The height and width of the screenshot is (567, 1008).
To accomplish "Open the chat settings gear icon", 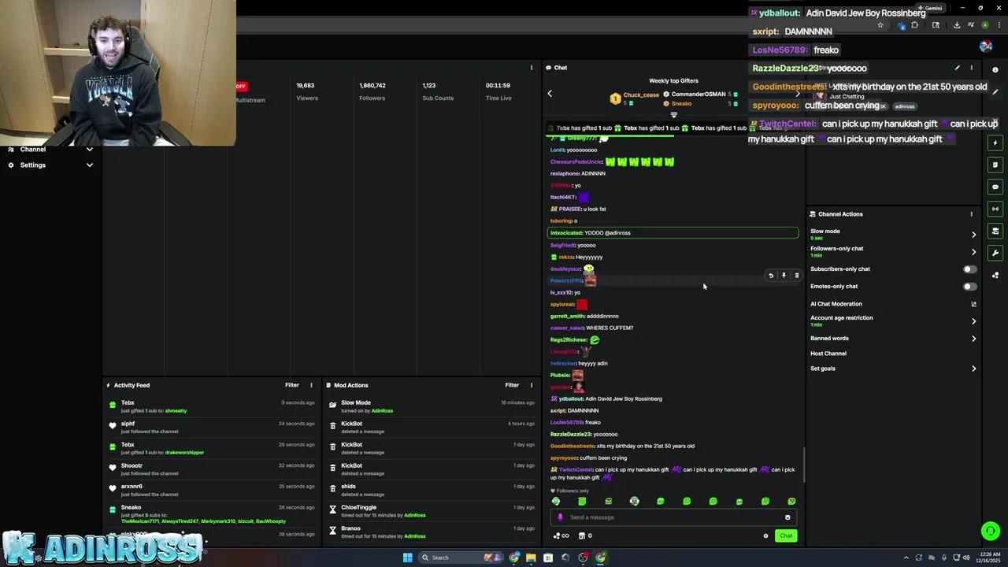I will [765, 536].
